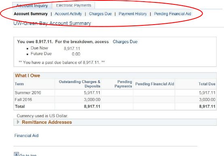Click the Go to top icon
This screenshot has width=224, height=156.
point(16,154)
